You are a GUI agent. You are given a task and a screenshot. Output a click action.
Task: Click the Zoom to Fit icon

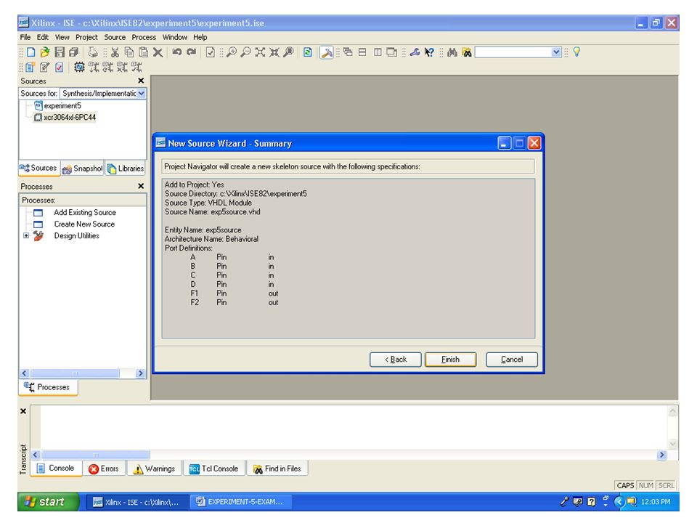(260, 52)
